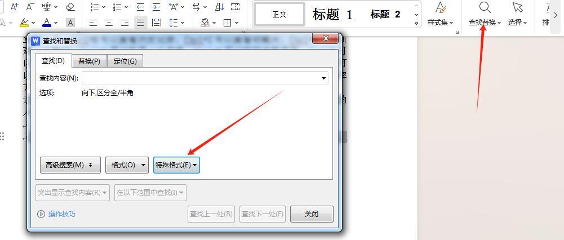Apply blue font color
This screenshot has width=564, height=240.
coord(47,23)
